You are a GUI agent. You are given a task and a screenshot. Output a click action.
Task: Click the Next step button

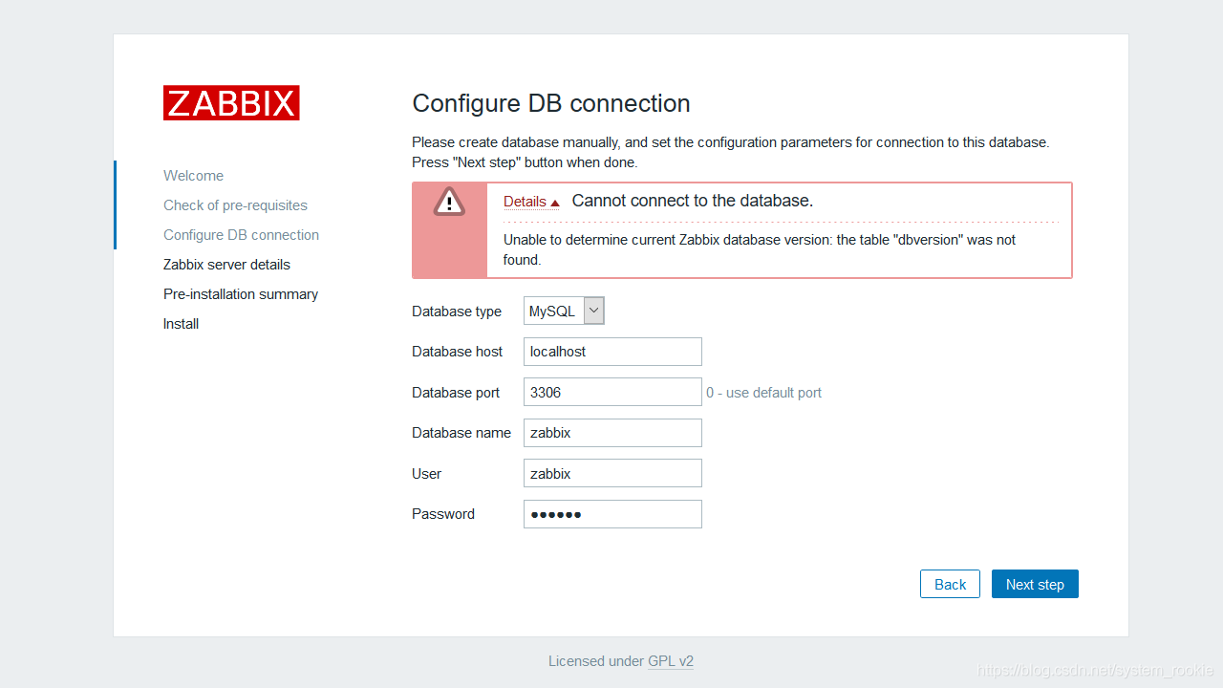click(x=1035, y=584)
